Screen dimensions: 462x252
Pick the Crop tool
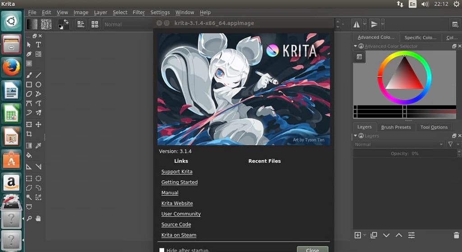tap(29, 134)
